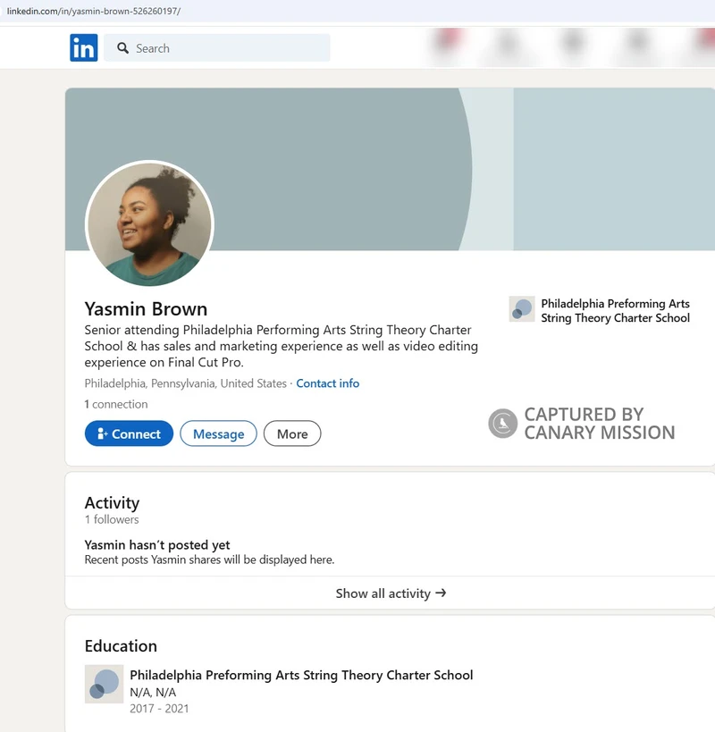
Task: Click the school logo in the Education section
Action: (x=104, y=684)
